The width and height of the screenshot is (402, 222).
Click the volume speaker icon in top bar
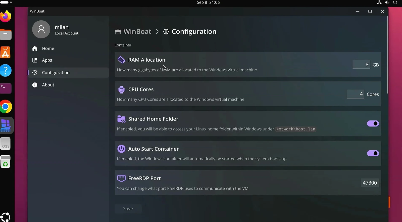pos(387,3)
